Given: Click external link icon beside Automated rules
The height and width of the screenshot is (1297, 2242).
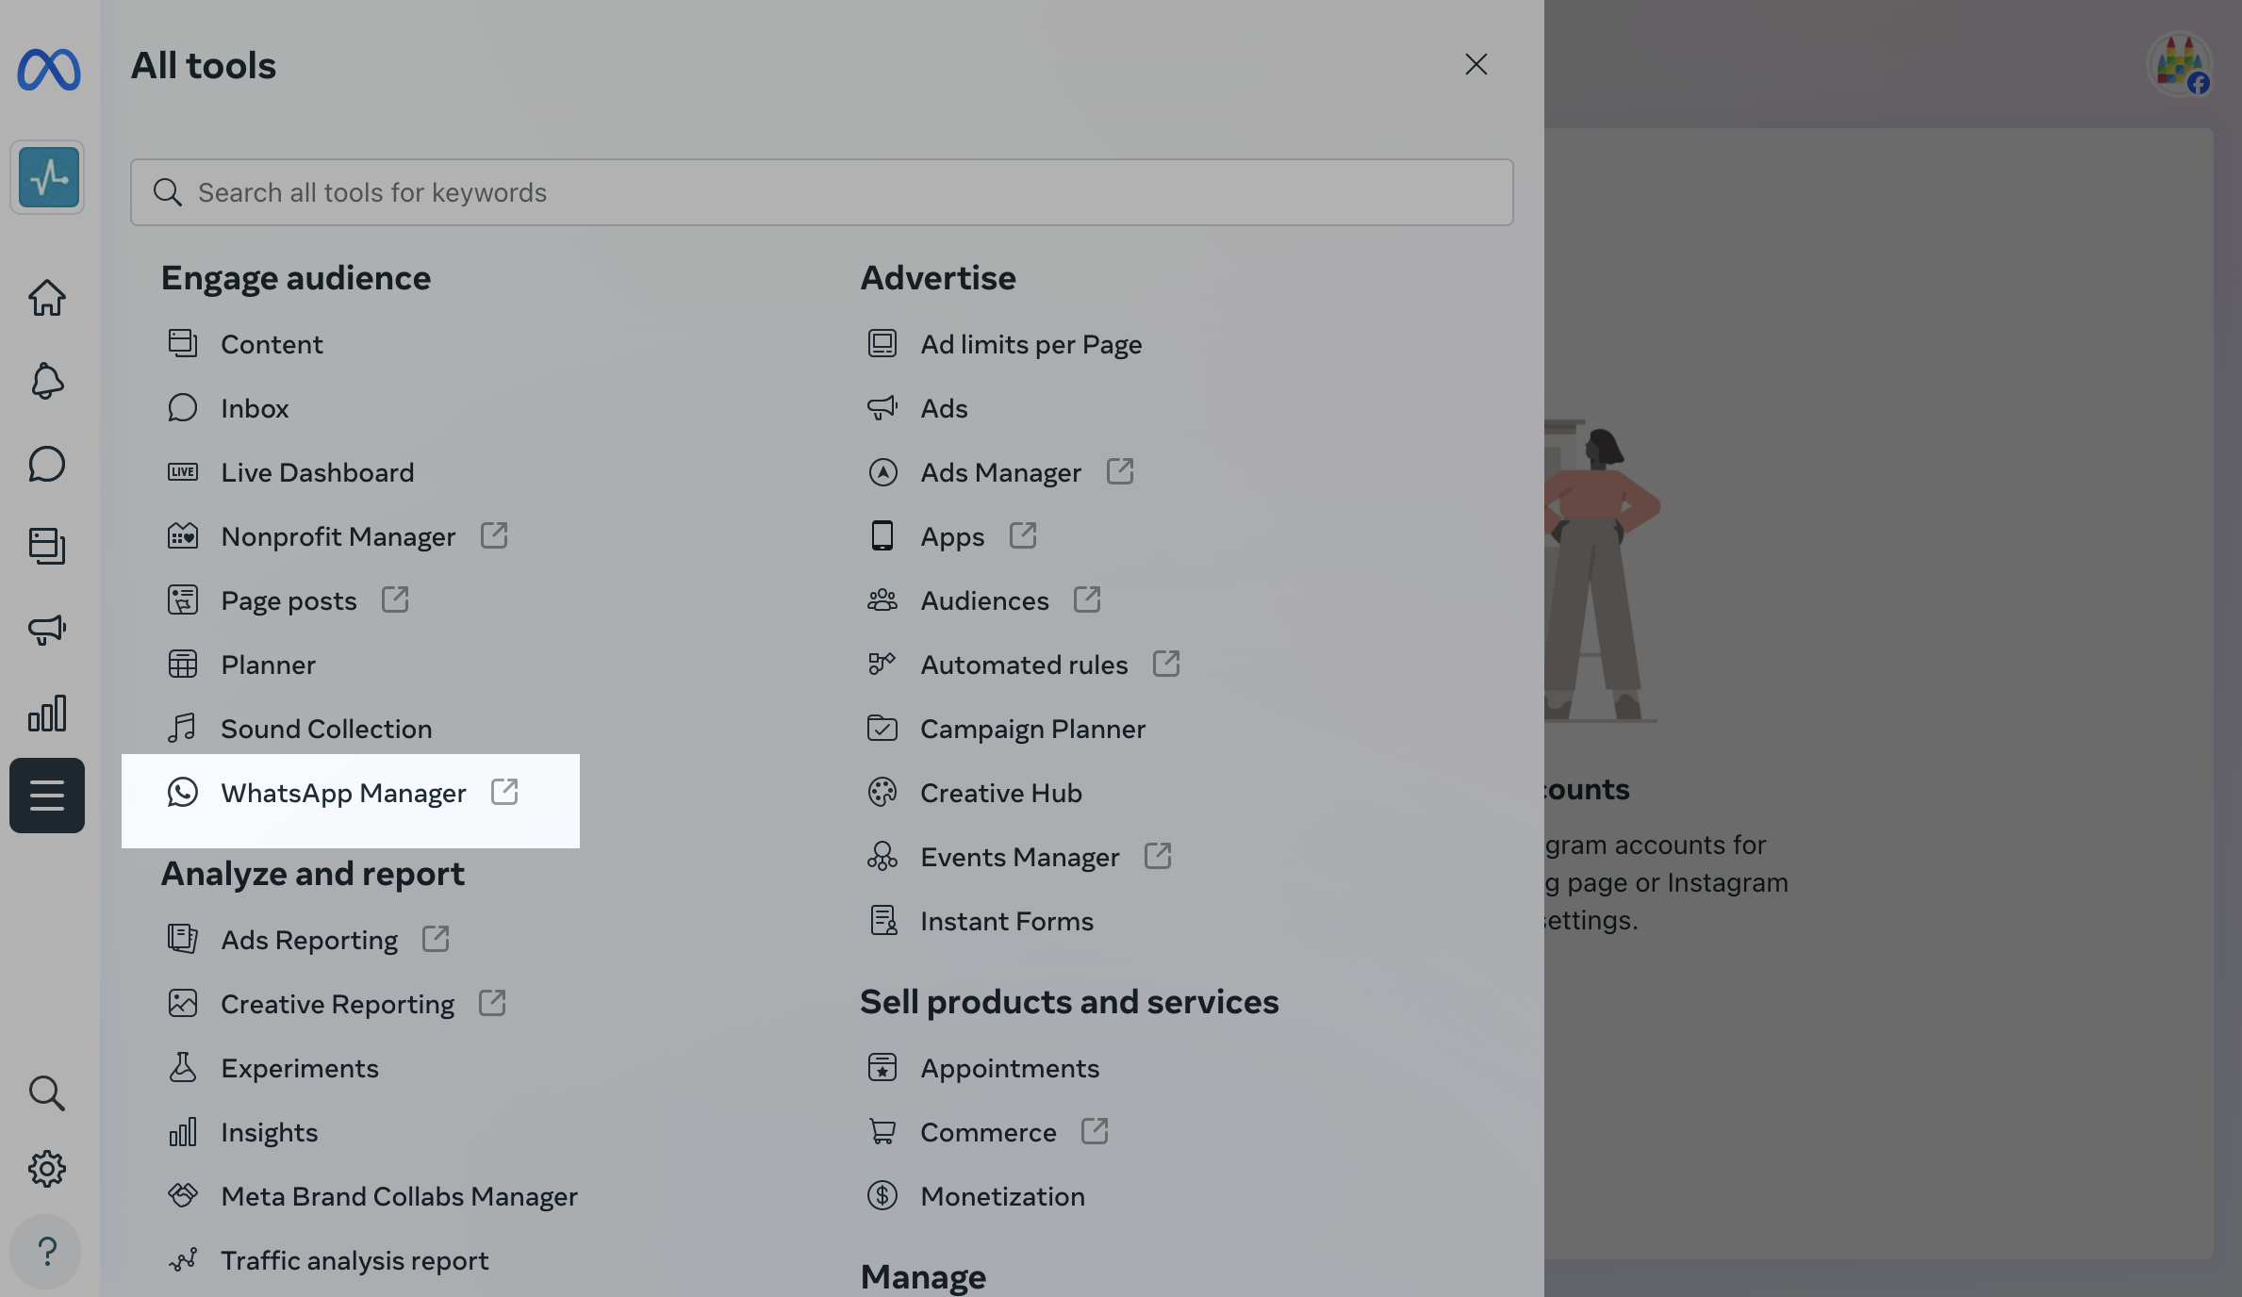Looking at the screenshot, I should tap(1166, 664).
